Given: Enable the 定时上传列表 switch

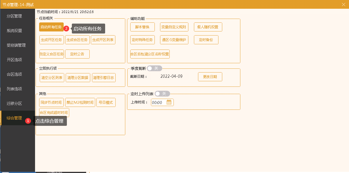Looking at the screenshot, I should click(162, 93).
